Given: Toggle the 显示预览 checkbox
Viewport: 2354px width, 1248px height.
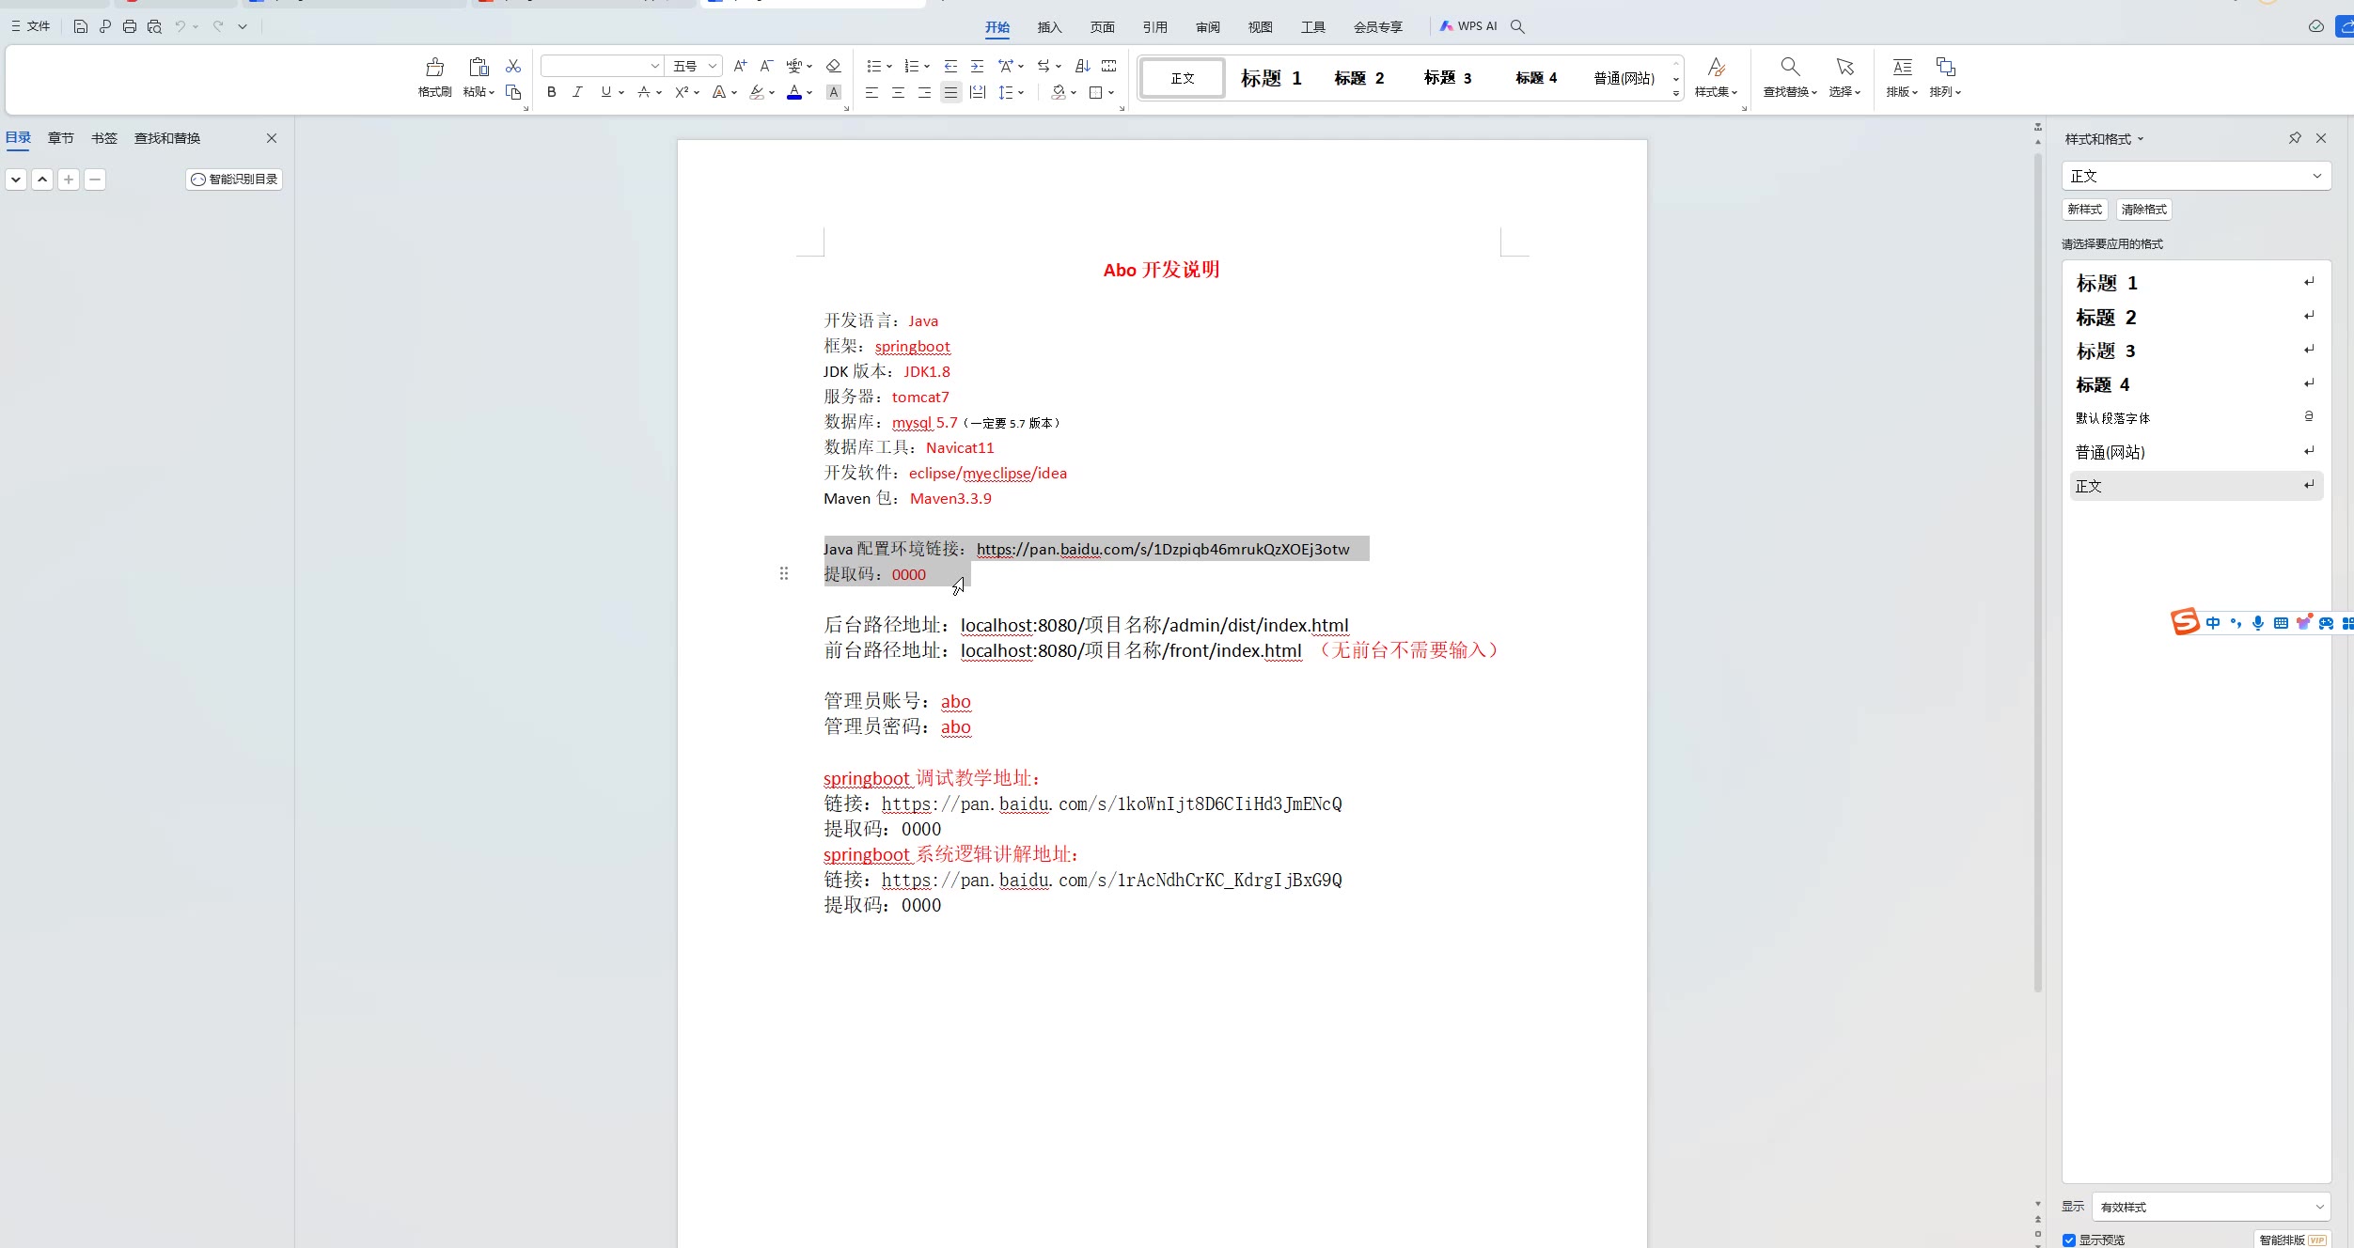Looking at the screenshot, I should point(2069,1240).
